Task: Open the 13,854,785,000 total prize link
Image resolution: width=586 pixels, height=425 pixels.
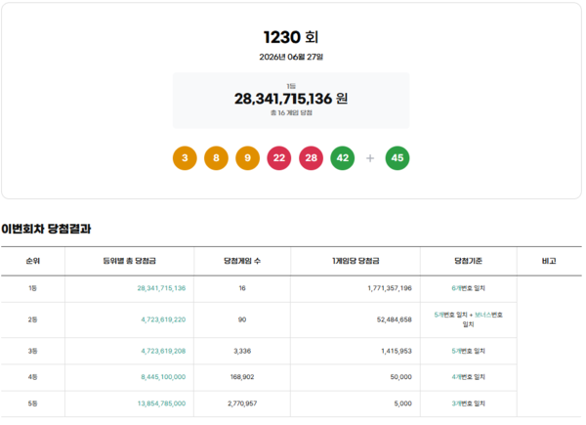Action: pos(161,404)
